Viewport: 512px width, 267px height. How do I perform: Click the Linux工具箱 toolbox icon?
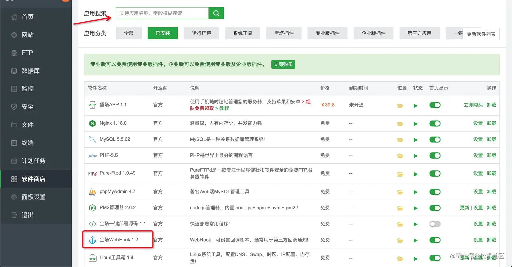pos(92,258)
